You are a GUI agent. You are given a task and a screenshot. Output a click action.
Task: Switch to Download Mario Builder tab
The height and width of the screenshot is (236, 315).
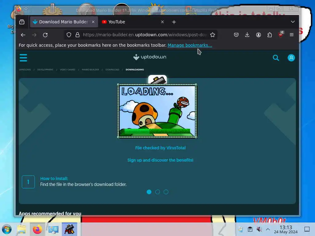click(x=63, y=22)
